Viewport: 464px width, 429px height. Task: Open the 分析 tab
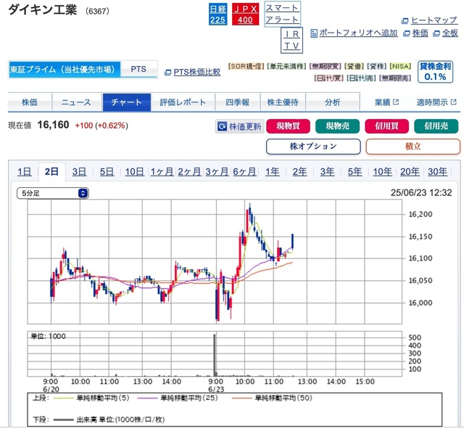332,102
